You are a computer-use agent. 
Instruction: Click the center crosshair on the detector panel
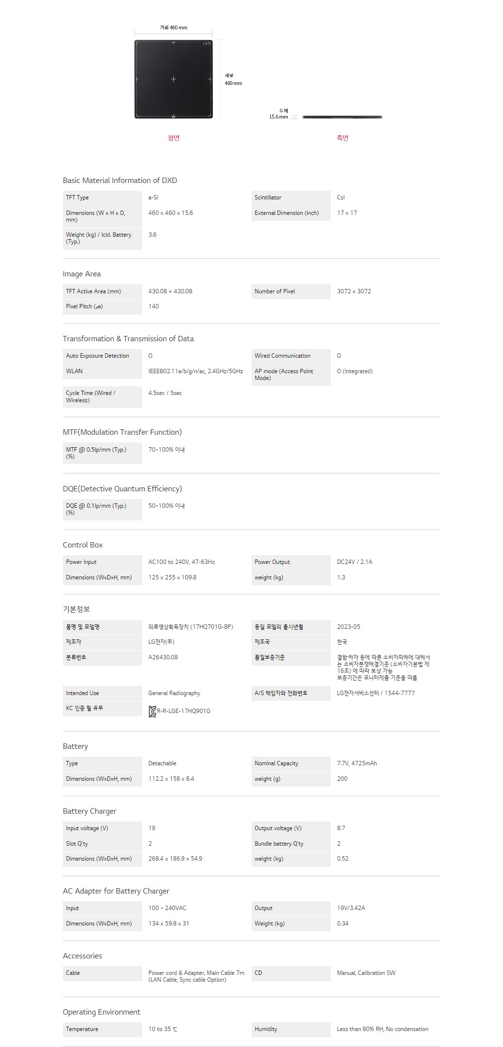coord(174,79)
